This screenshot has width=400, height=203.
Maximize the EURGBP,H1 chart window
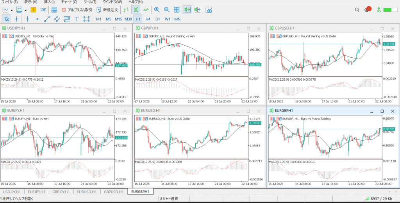[x=382, y=111]
